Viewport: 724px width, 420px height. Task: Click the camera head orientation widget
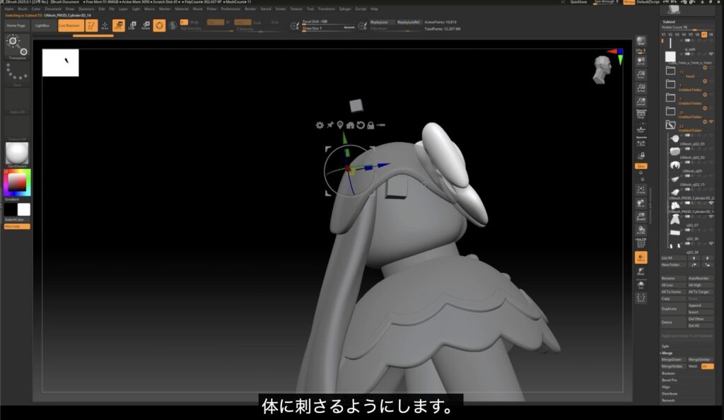point(602,70)
